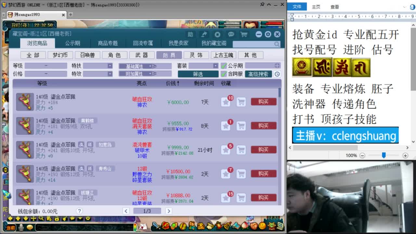Click the 筛选 filter button
416x234 pixels.
click(x=198, y=74)
